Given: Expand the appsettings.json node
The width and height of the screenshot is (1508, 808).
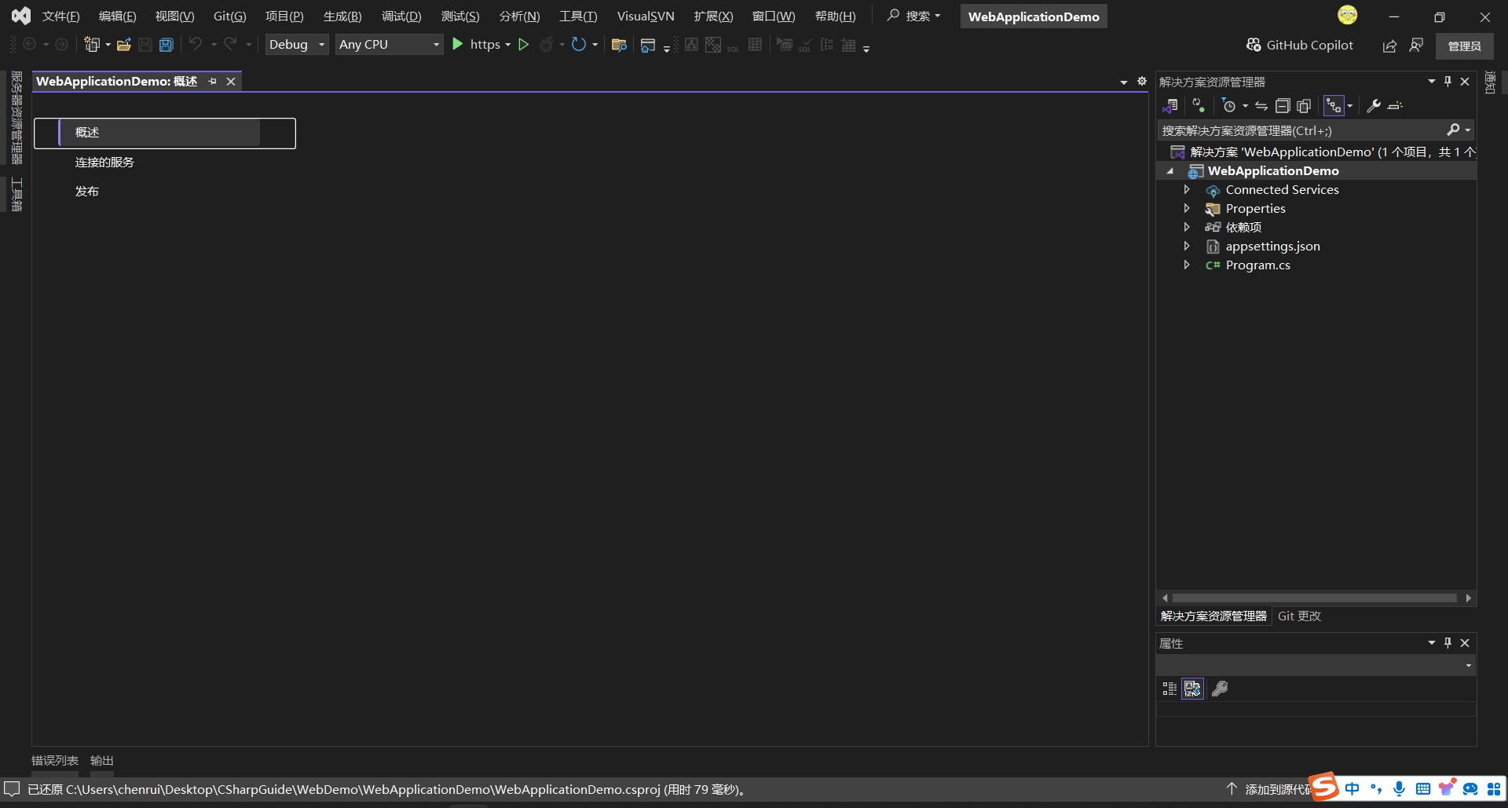Looking at the screenshot, I should tap(1187, 246).
